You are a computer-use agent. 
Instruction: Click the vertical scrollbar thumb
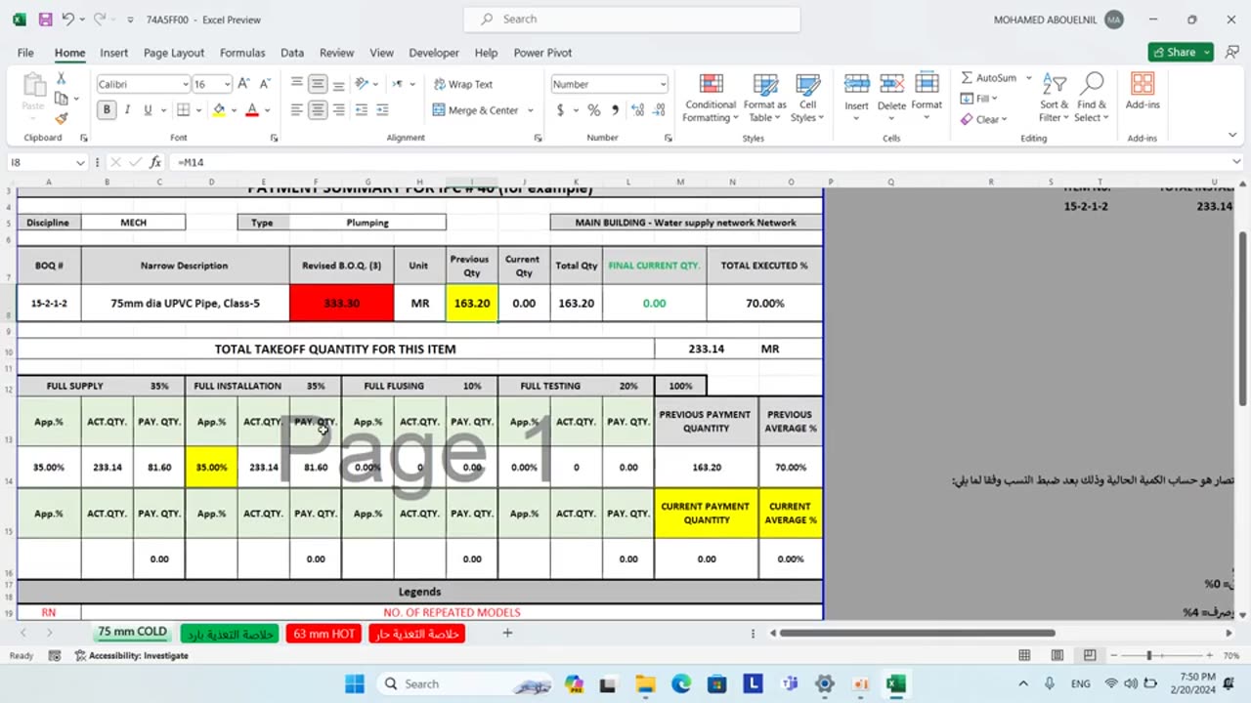pyautogui.click(x=1242, y=317)
